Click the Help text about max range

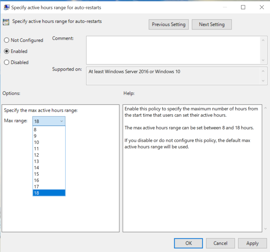(189, 128)
